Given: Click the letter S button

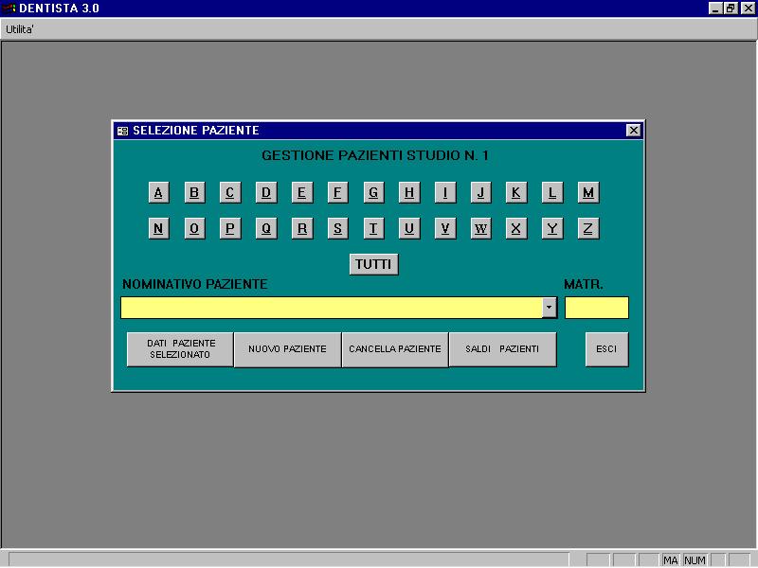Looking at the screenshot, I should click(x=338, y=228).
